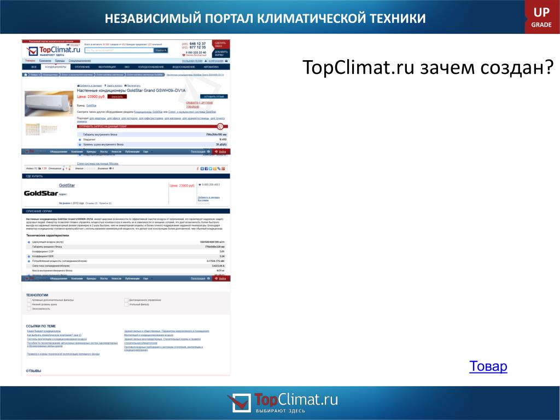Select the ВЕНТИЛЯЦИЯ category tab
The height and width of the screenshot is (420, 560).
coord(107,67)
